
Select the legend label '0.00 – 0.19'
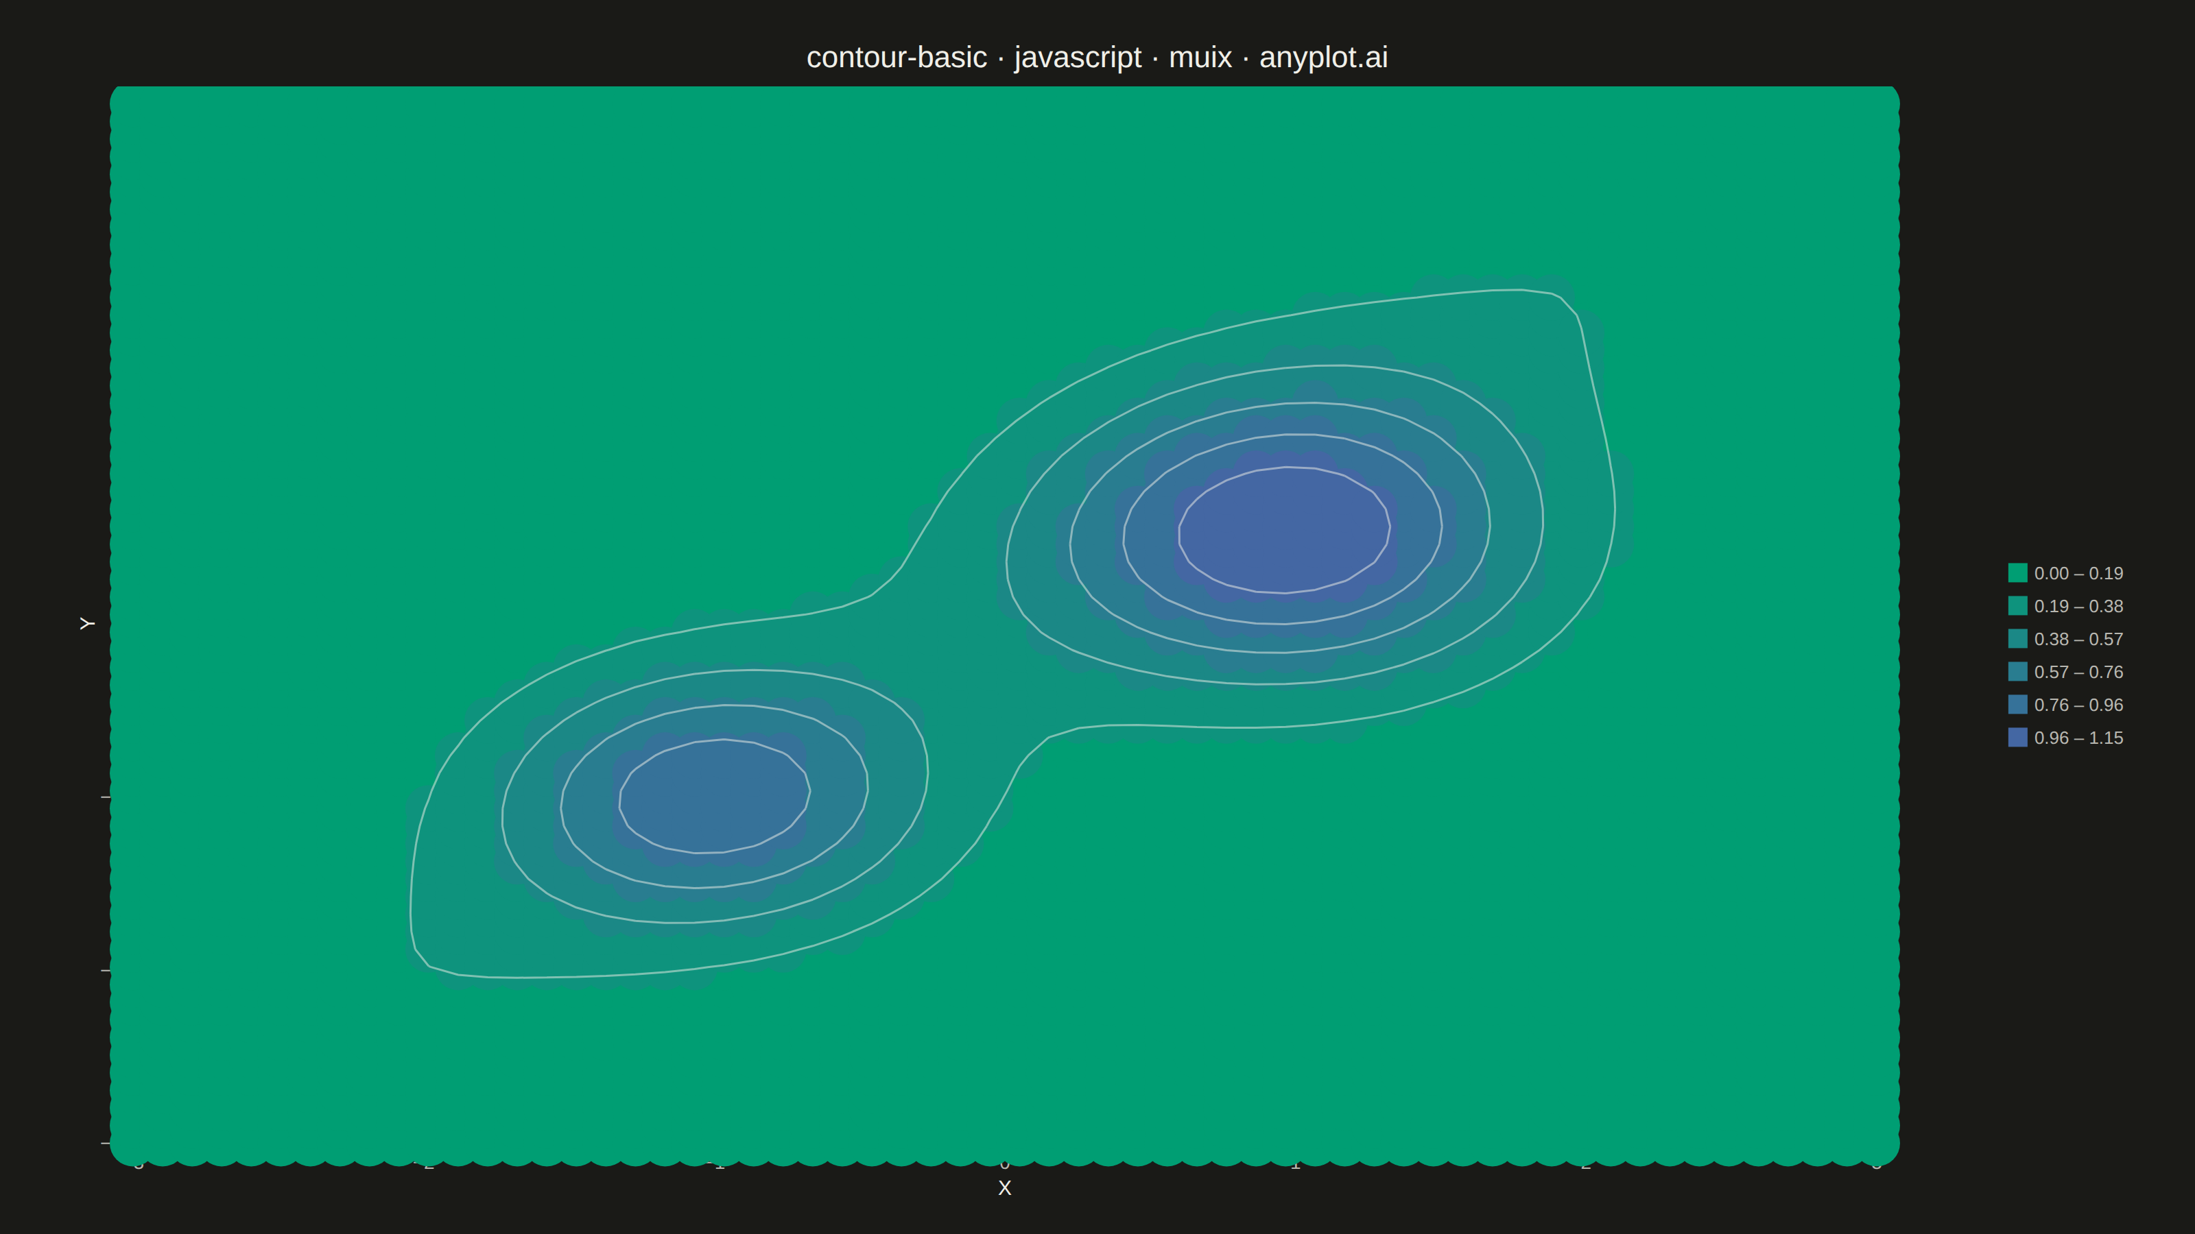(2078, 573)
